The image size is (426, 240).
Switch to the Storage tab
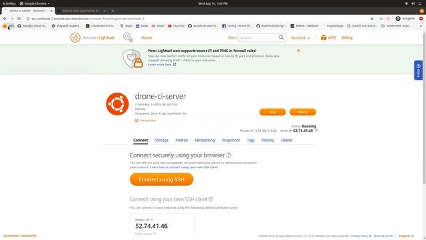pyautogui.click(x=162, y=140)
